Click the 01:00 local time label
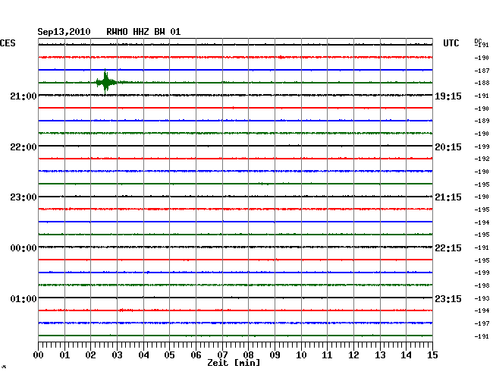This screenshot has width=493, height=375. (x=24, y=298)
